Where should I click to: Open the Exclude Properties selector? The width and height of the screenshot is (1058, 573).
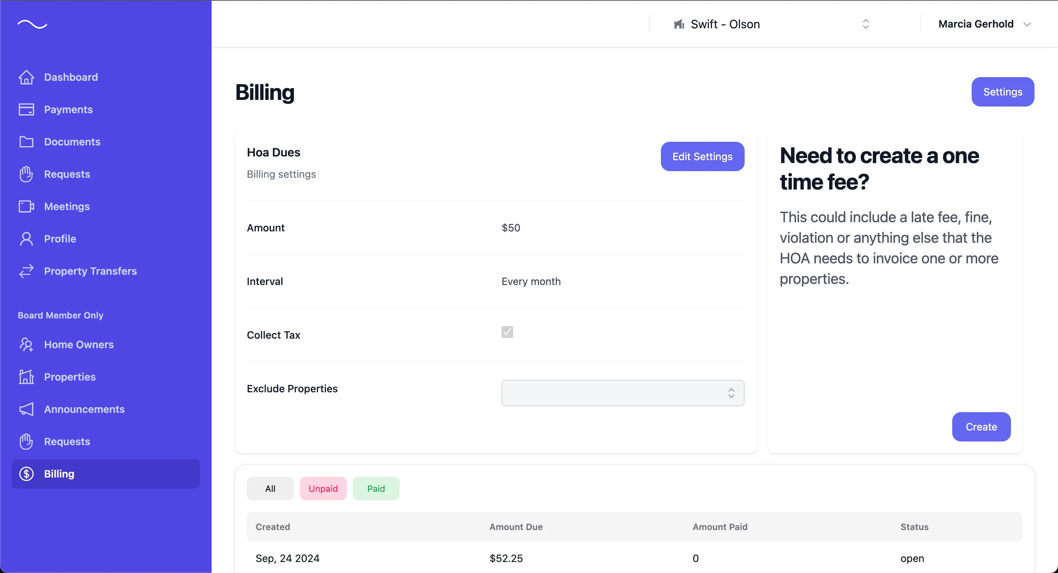(622, 393)
